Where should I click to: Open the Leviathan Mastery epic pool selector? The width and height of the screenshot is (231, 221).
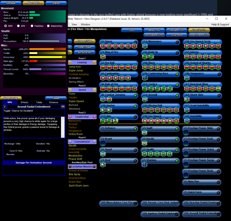[82, 166]
